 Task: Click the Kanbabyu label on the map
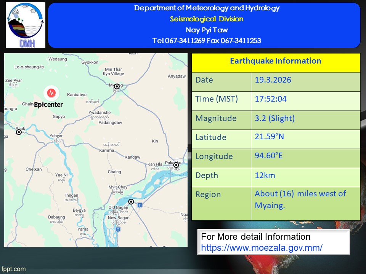click(x=77, y=94)
